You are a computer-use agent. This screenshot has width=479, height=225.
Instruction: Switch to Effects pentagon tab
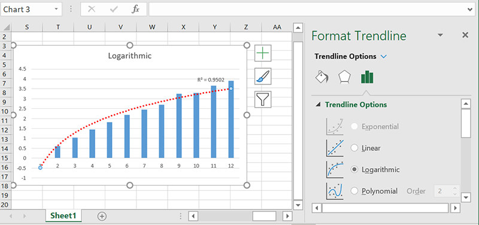344,77
